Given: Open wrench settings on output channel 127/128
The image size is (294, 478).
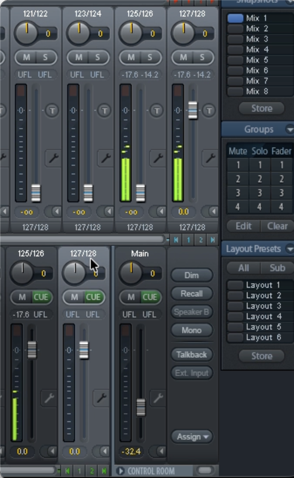Looking at the screenshot, I should click(102, 397).
